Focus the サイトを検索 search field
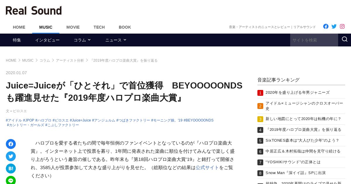This screenshot has width=351, height=184. coord(314,40)
